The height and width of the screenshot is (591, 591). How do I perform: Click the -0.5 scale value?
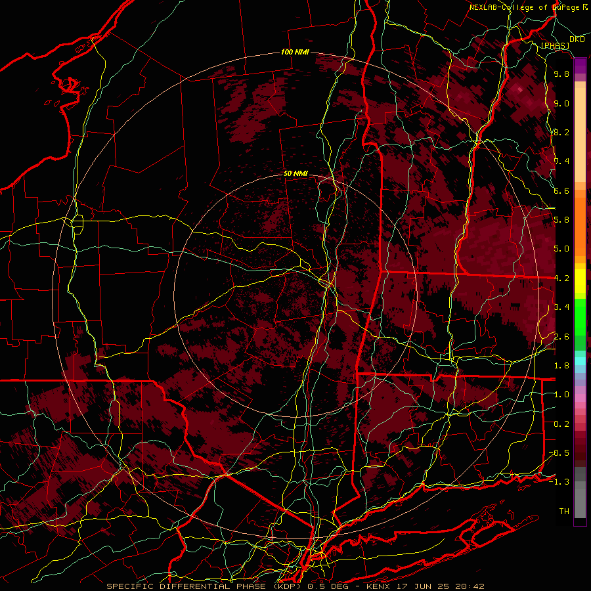click(x=559, y=453)
